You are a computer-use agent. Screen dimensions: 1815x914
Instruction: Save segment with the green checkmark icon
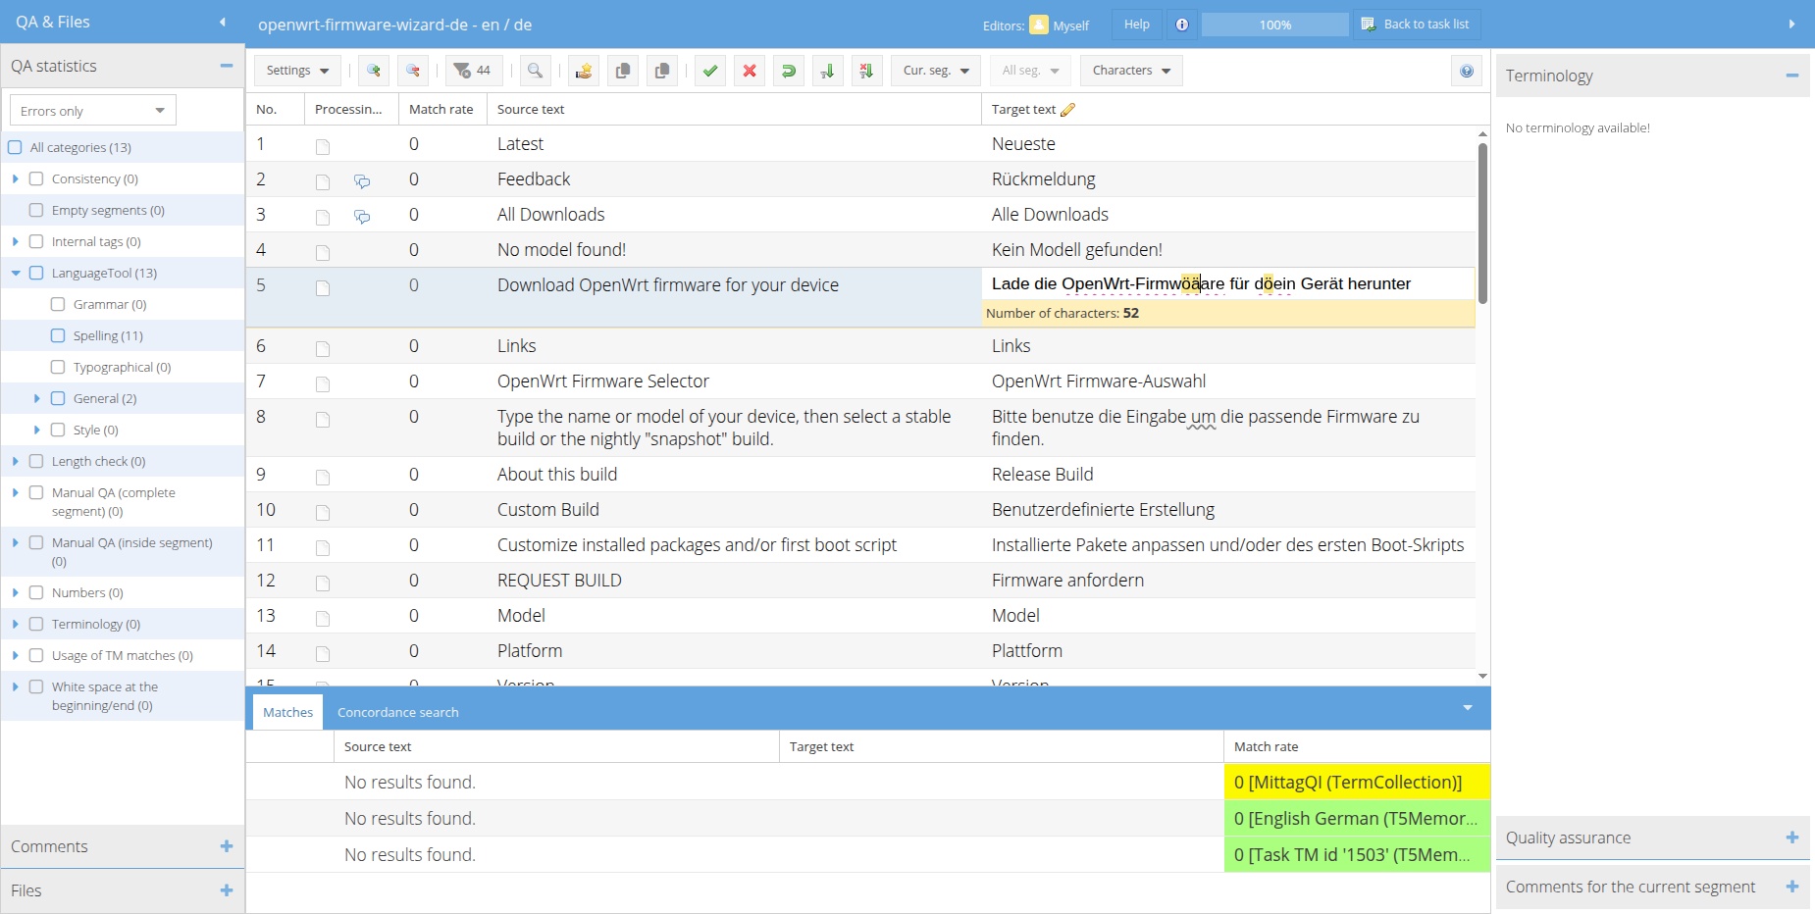[710, 71]
